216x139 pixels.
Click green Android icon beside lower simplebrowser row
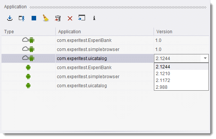pyautogui.click(x=28, y=76)
